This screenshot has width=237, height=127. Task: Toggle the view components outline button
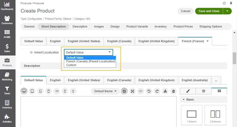coord(124,91)
